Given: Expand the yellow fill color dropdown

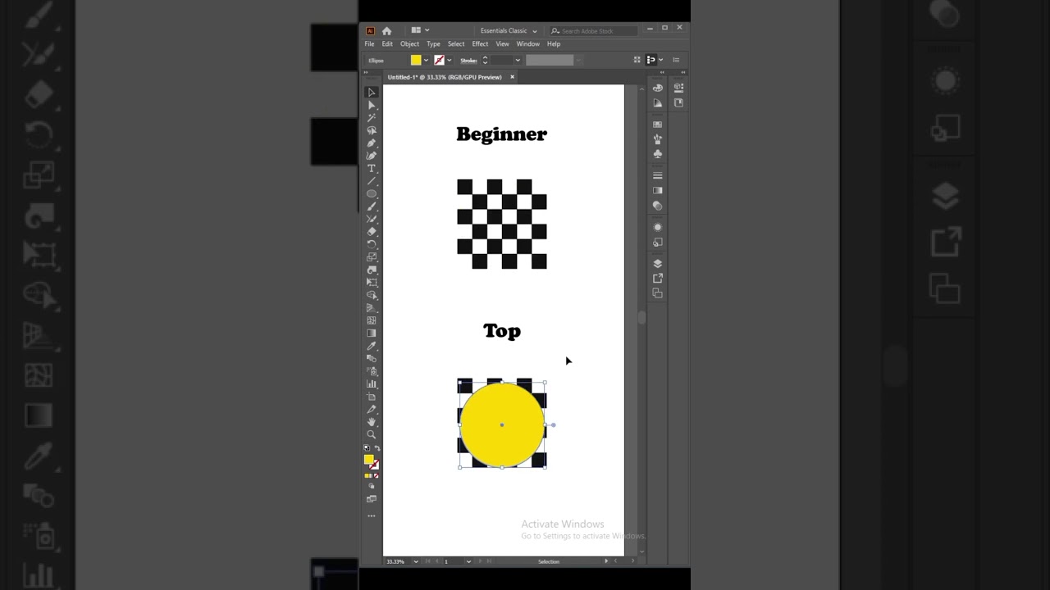Looking at the screenshot, I should tap(426, 60).
